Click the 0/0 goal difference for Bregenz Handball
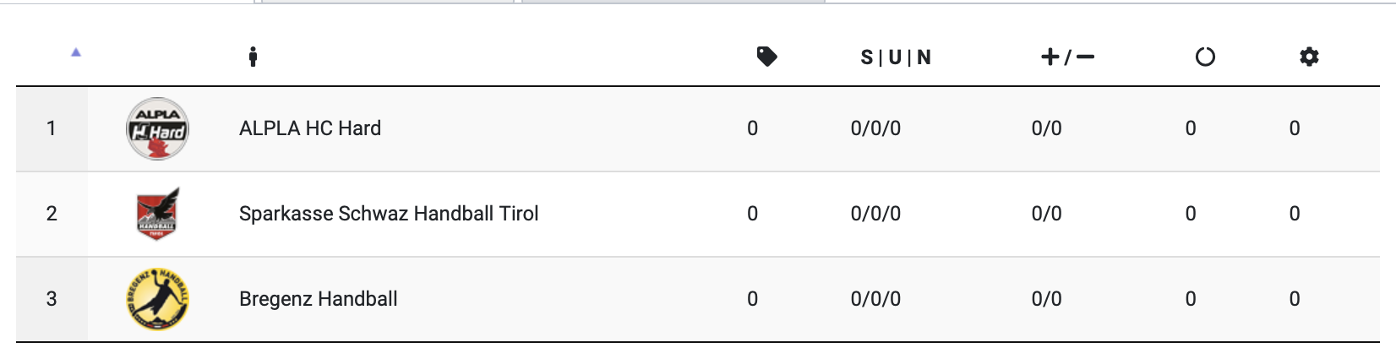Screen dimensions: 1396x348 [1046, 299]
